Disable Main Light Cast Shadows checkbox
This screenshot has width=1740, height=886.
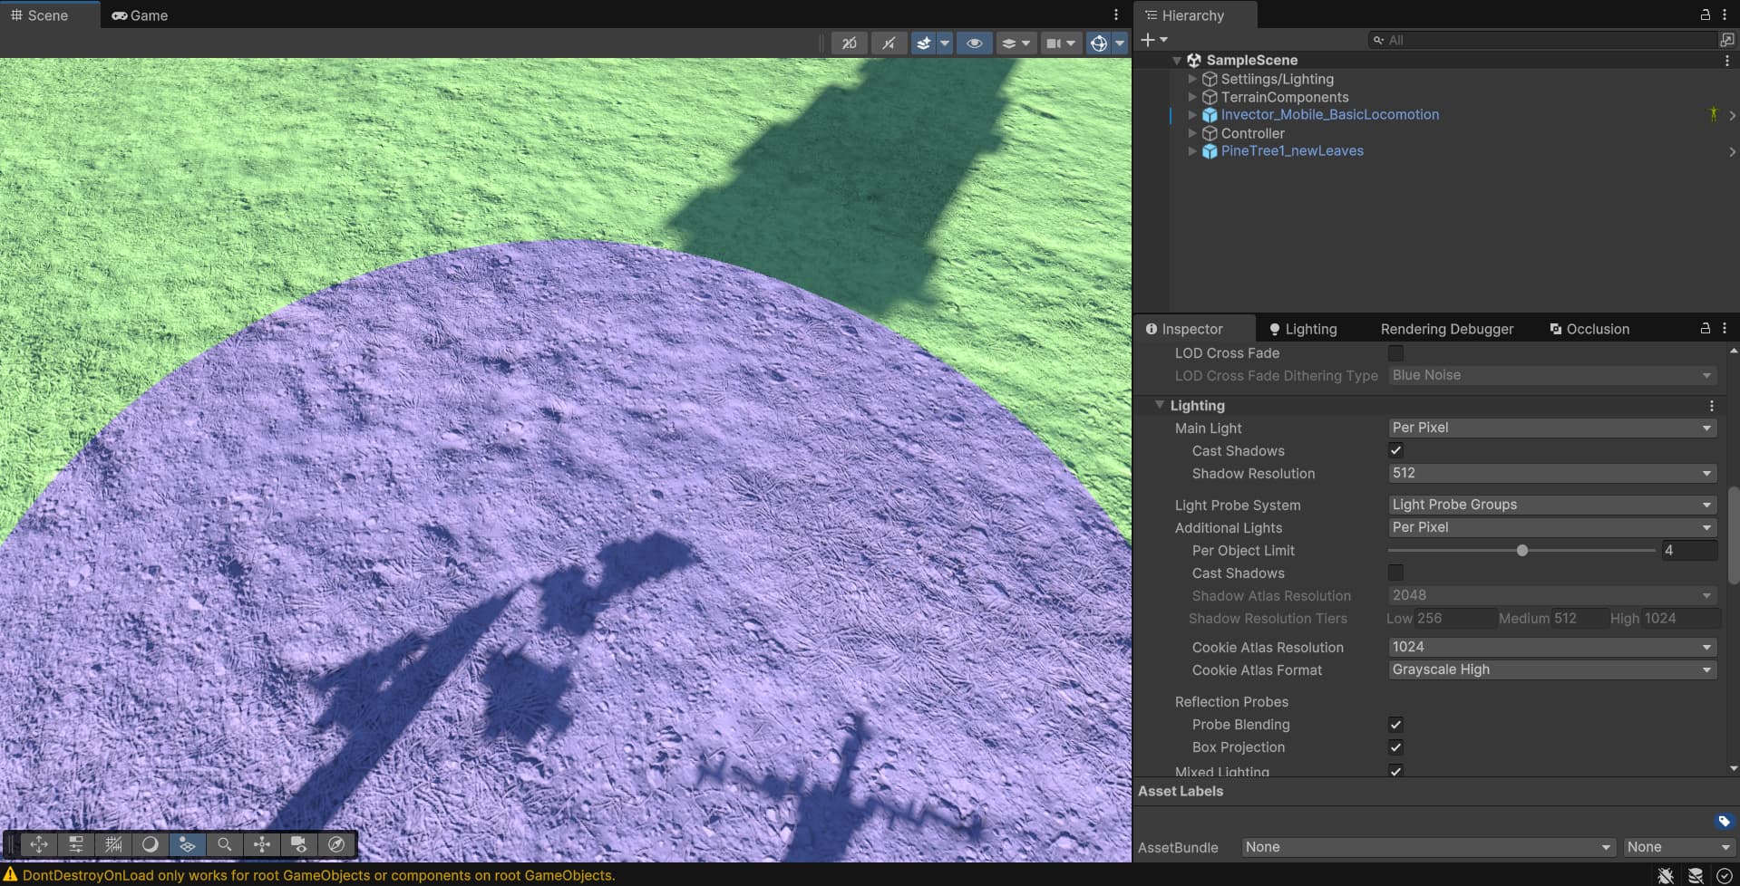click(x=1395, y=450)
